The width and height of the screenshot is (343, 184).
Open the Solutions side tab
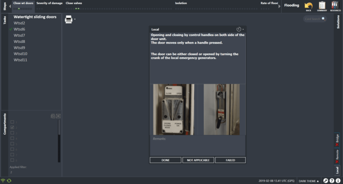pyautogui.click(x=338, y=22)
